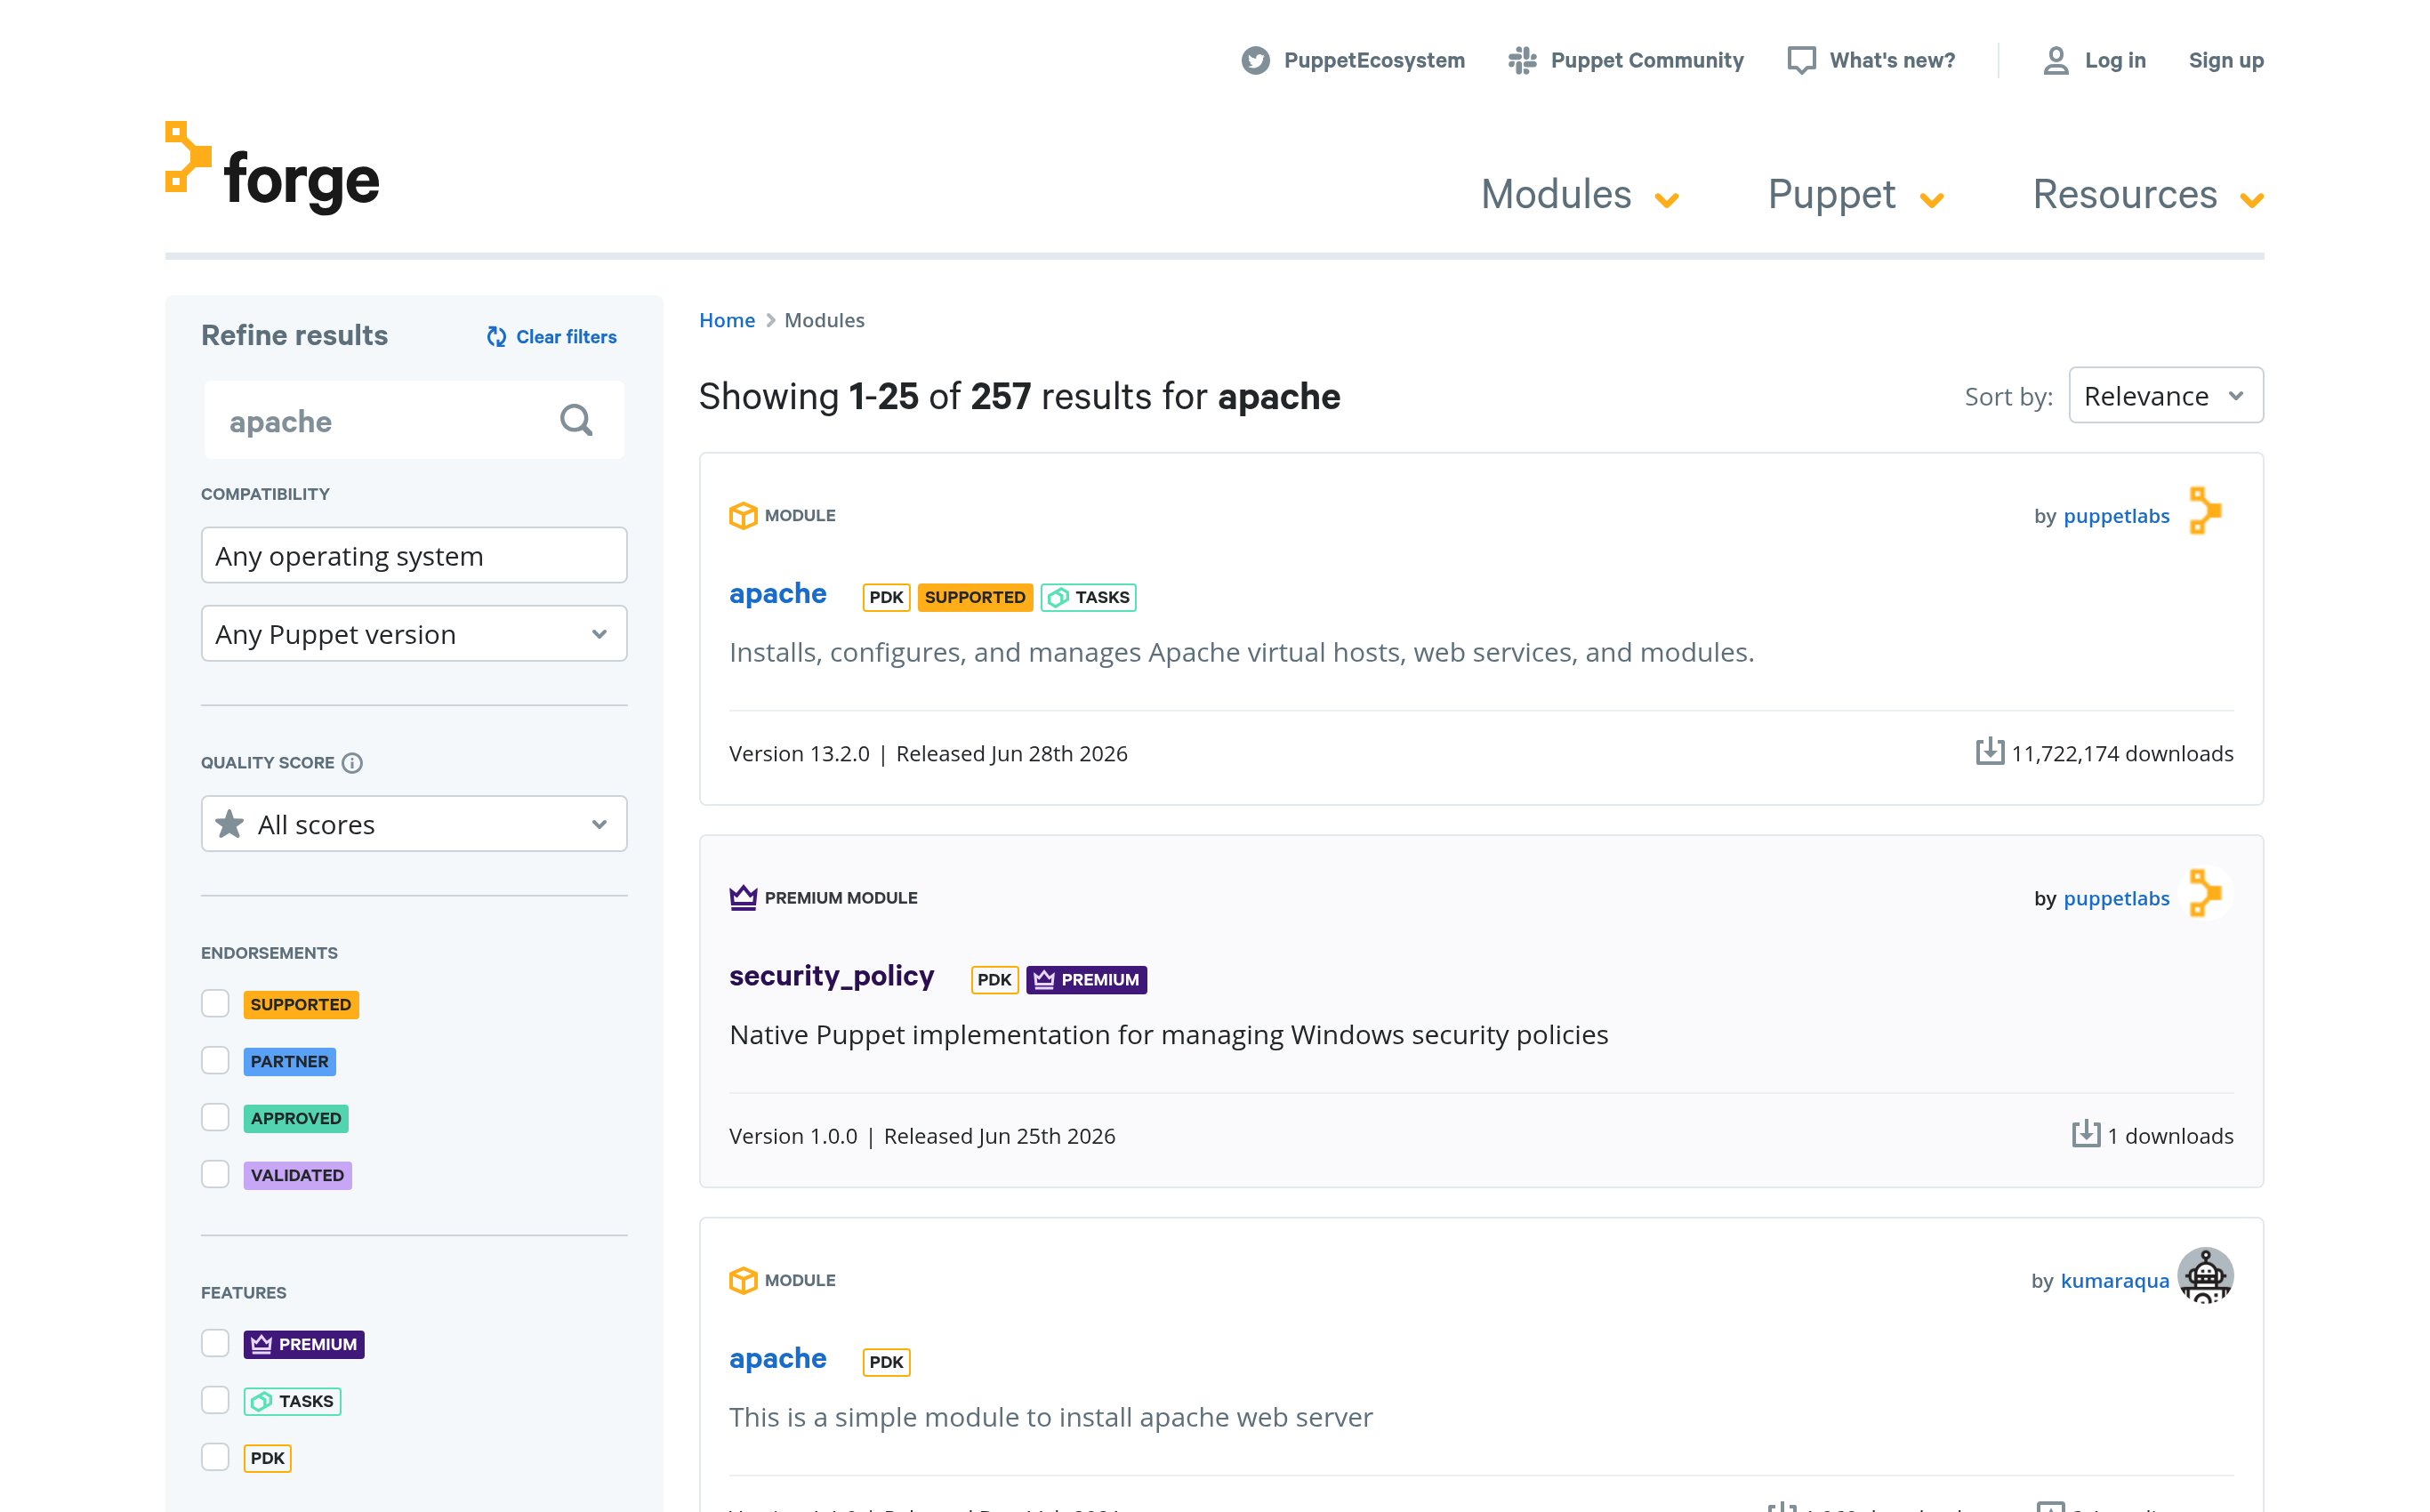The image size is (2430, 1512).
Task: Click the kumaraqua robot avatar
Action: coord(2205,1275)
